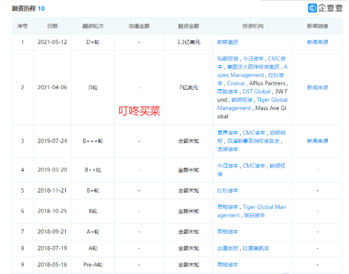The image size is (349, 274).
Task: Open 鸥翎投资 link in the D轮 row
Action: [242, 100]
